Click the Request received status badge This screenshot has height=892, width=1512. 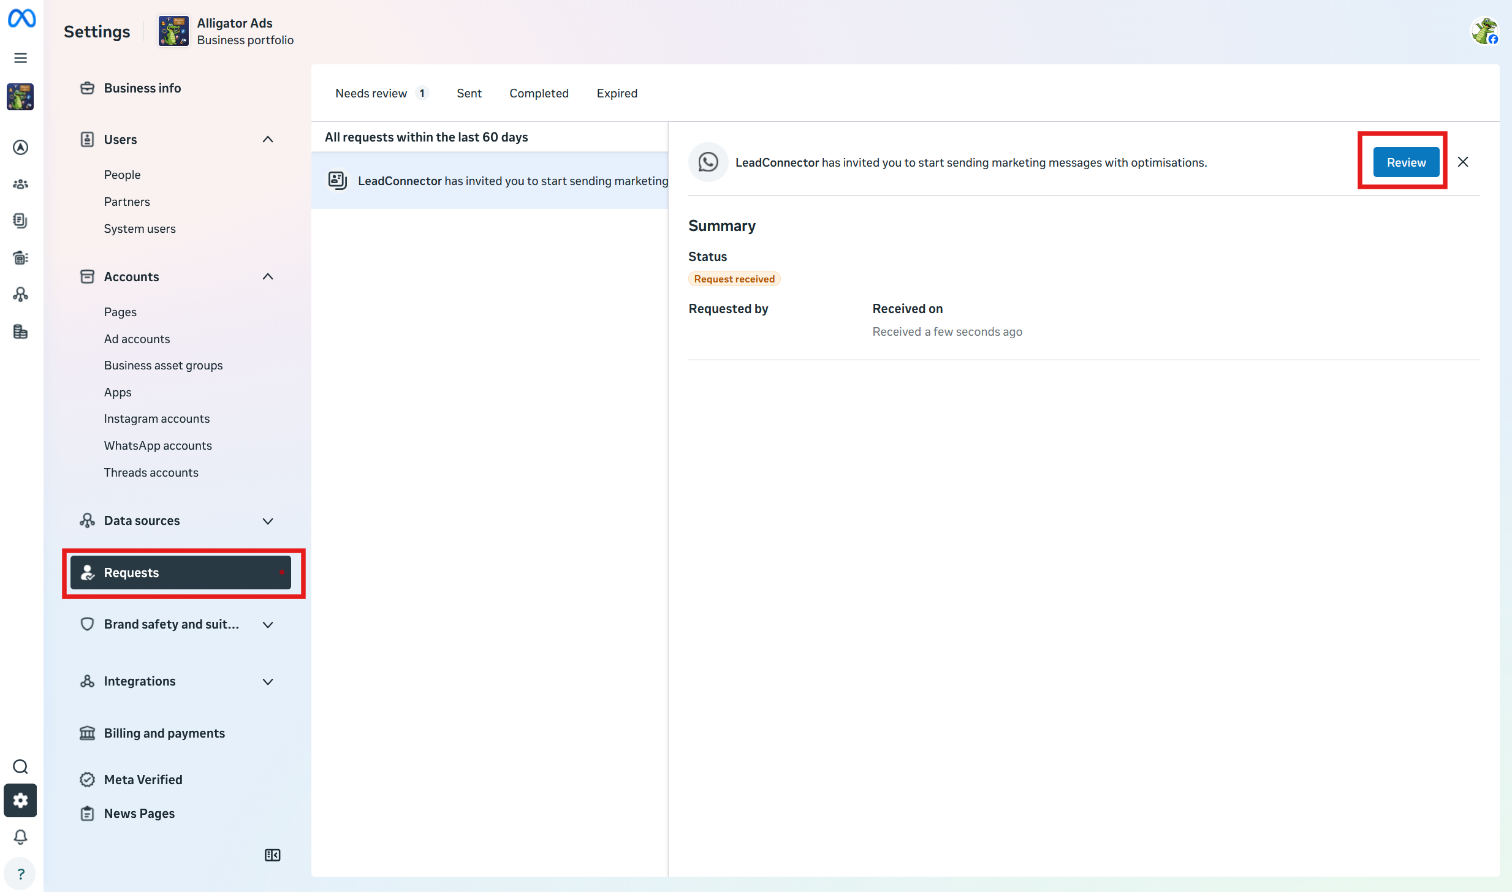click(734, 279)
